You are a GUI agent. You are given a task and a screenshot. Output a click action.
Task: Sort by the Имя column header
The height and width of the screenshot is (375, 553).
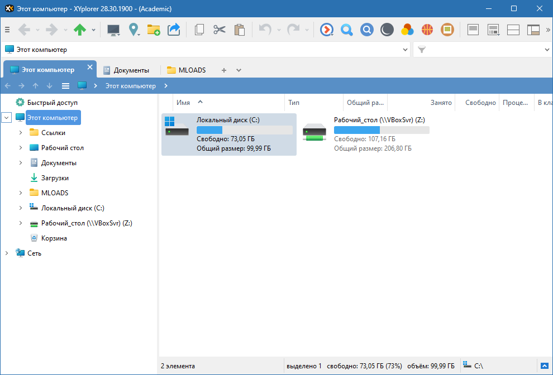pyautogui.click(x=228, y=103)
